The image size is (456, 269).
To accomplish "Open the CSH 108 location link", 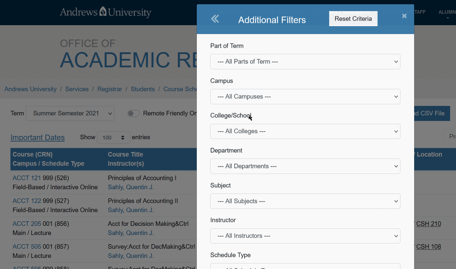I will point(429,247).
